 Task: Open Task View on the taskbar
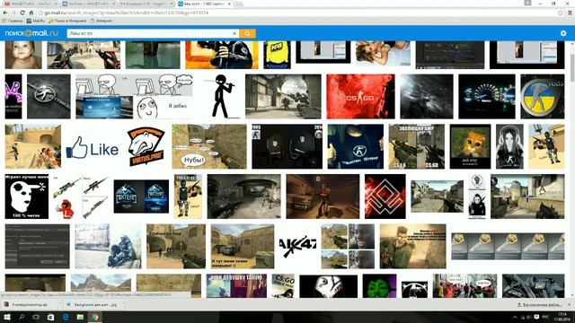36,317
